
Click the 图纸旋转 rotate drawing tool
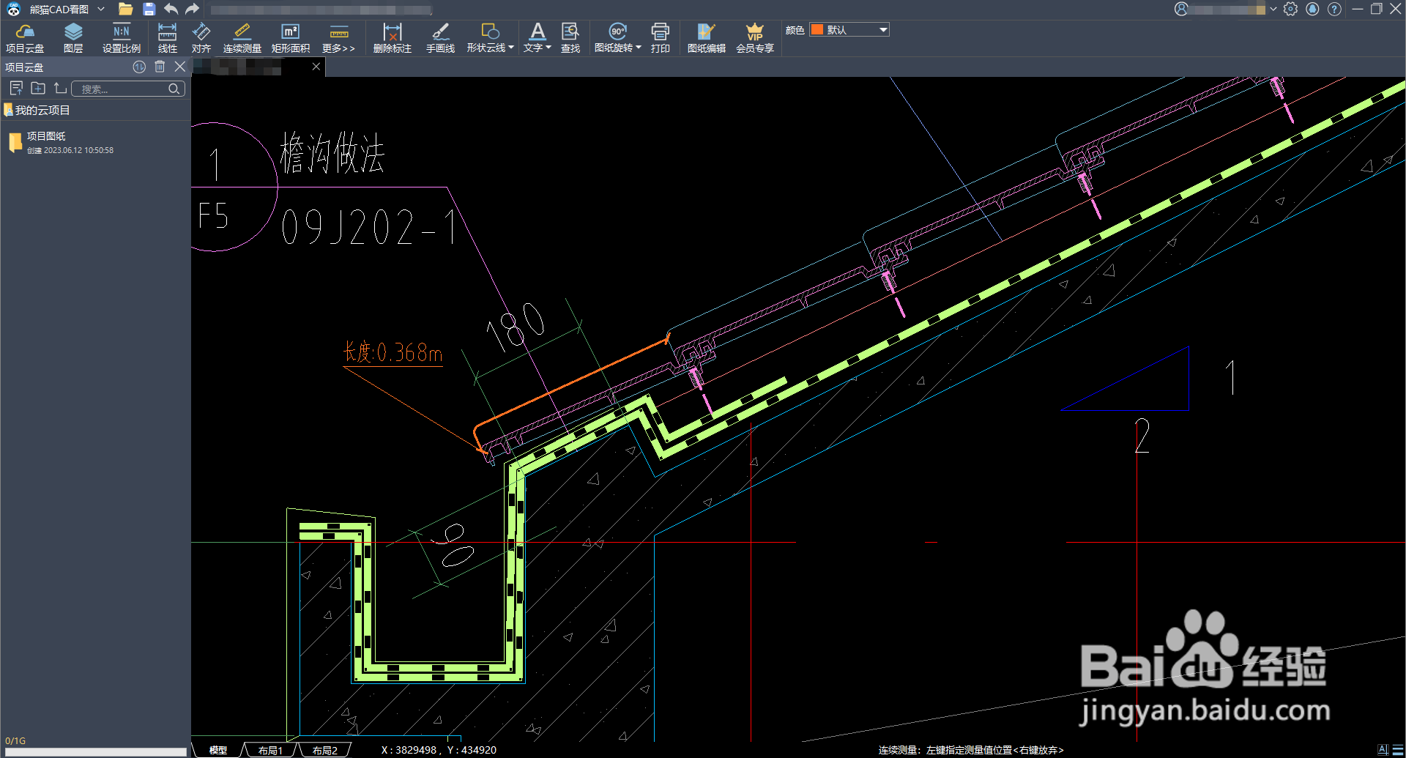[x=614, y=38]
